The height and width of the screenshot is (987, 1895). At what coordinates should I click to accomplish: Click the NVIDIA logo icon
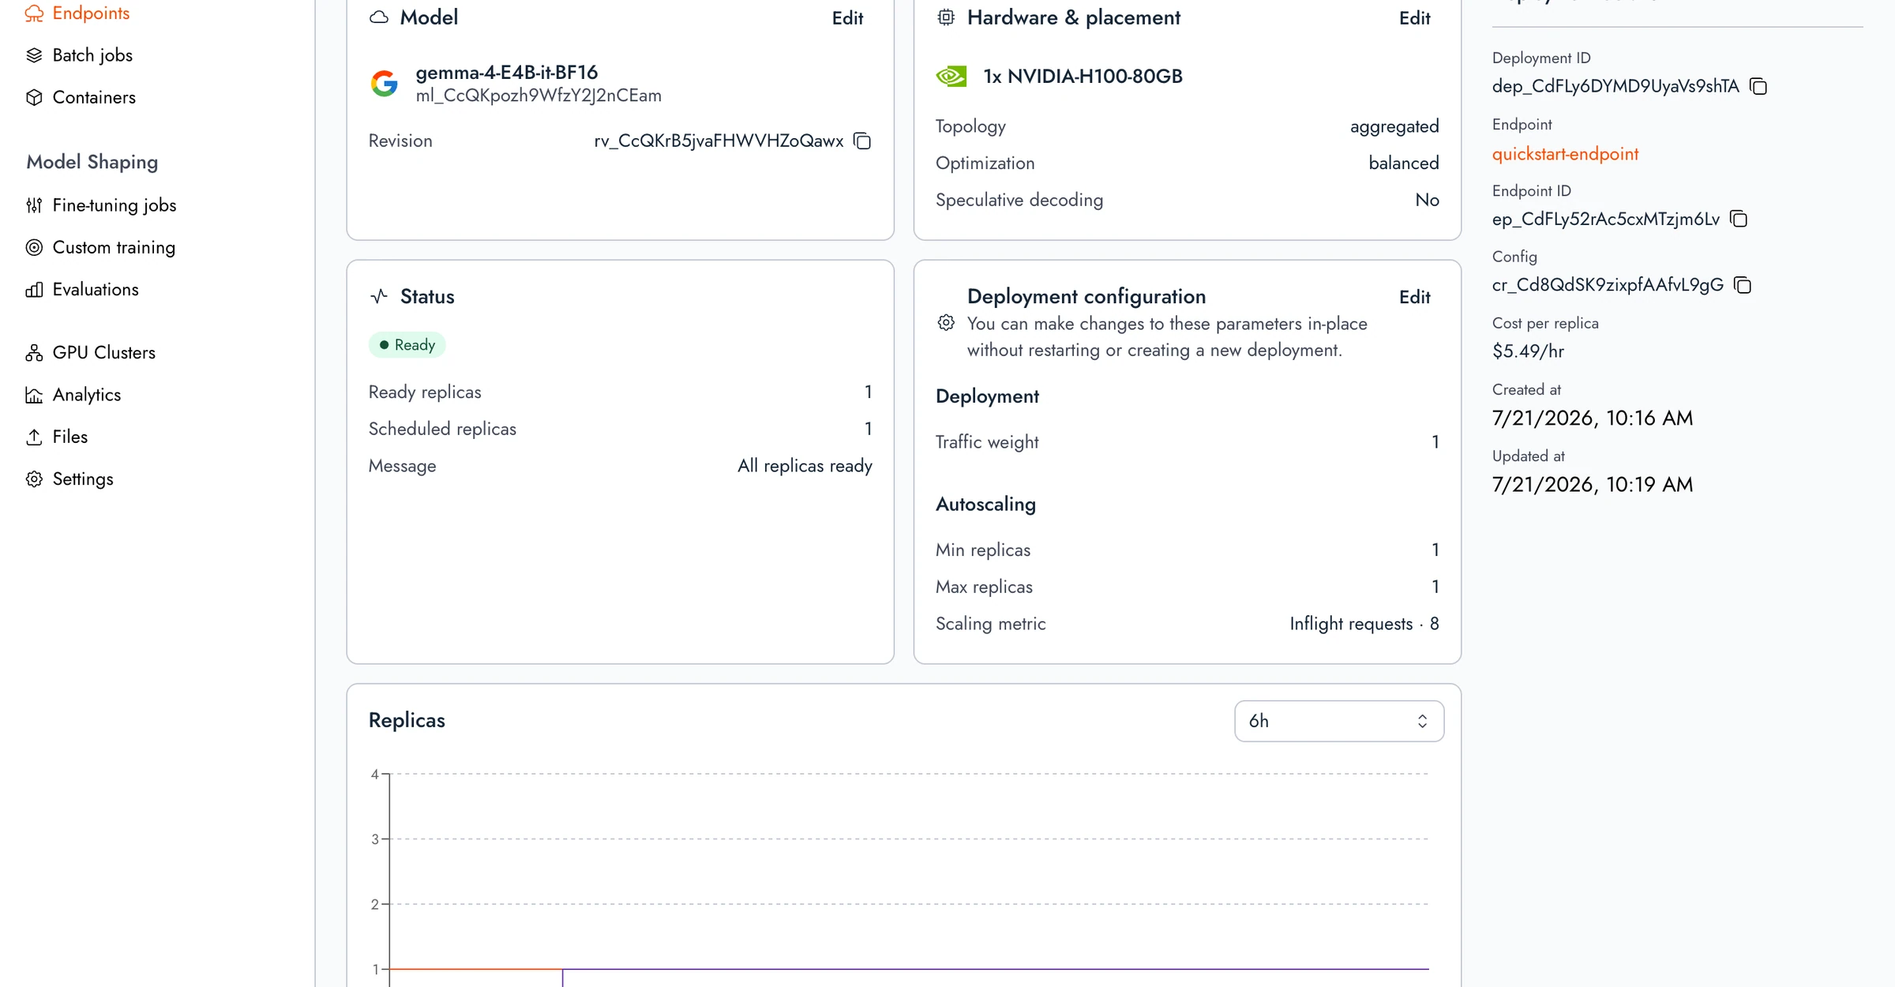[951, 76]
